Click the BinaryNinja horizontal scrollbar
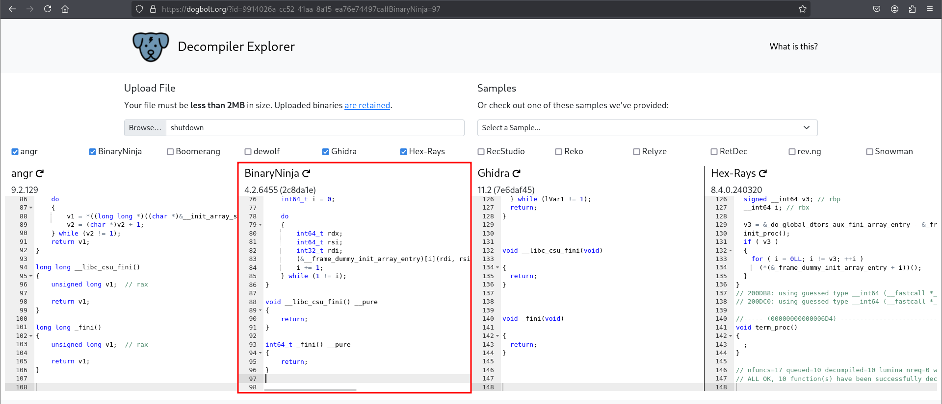Screen dimensions: 942x404 click(x=310, y=390)
